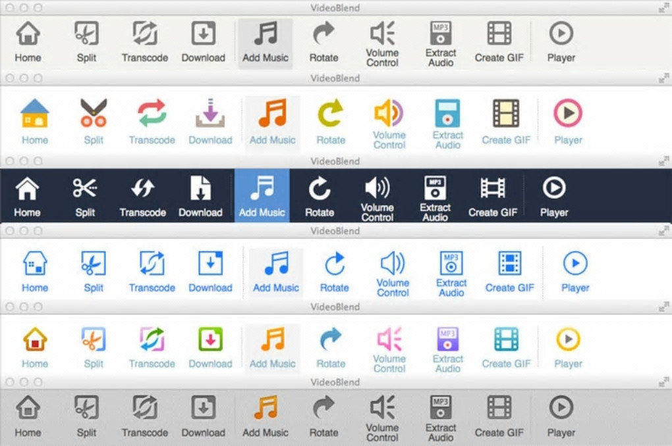Open Volume Control in the dark navy toolbar

click(x=377, y=198)
